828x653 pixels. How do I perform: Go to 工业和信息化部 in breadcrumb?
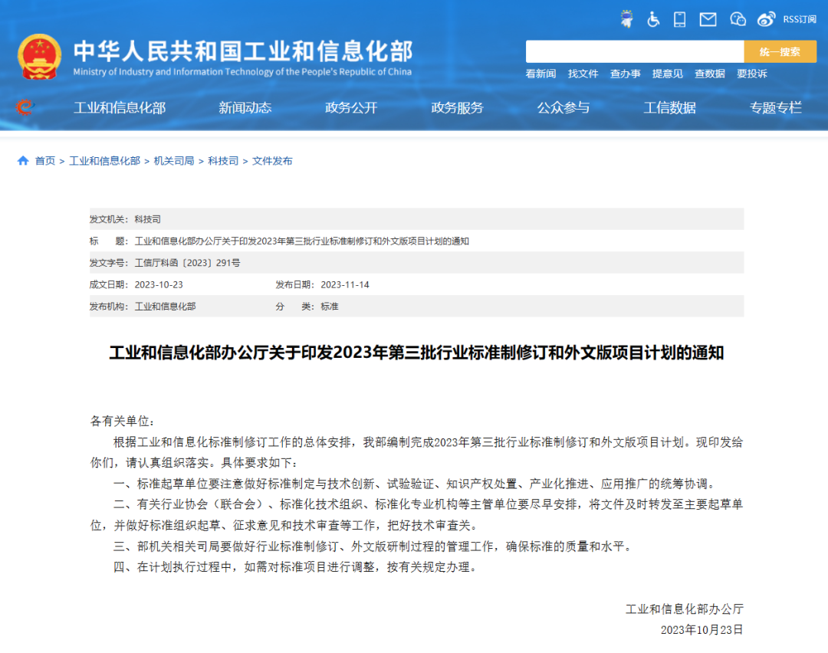click(x=104, y=161)
